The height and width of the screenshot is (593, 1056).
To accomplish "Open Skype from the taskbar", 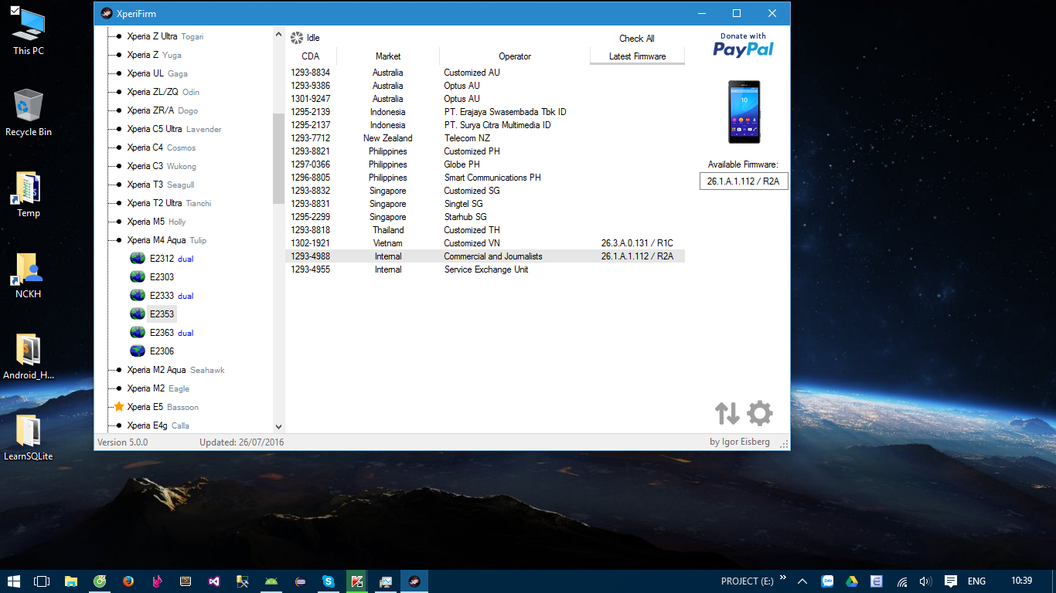I will click(329, 581).
